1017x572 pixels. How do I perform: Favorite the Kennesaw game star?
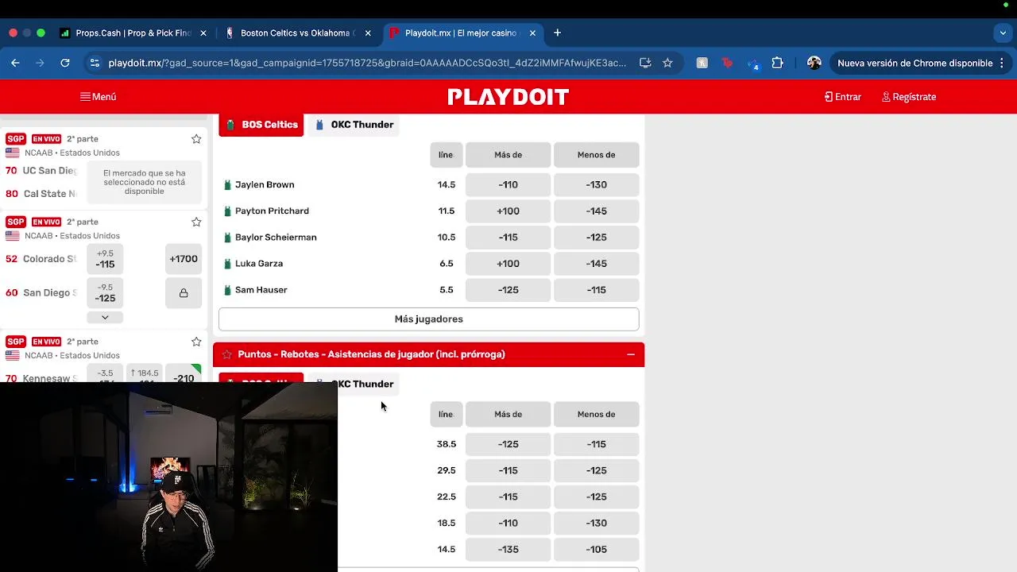[x=196, y=342]
